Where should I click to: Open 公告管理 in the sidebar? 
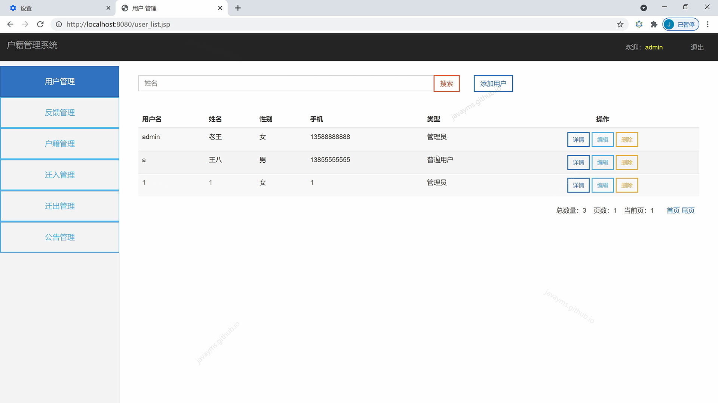pos(60,237)
